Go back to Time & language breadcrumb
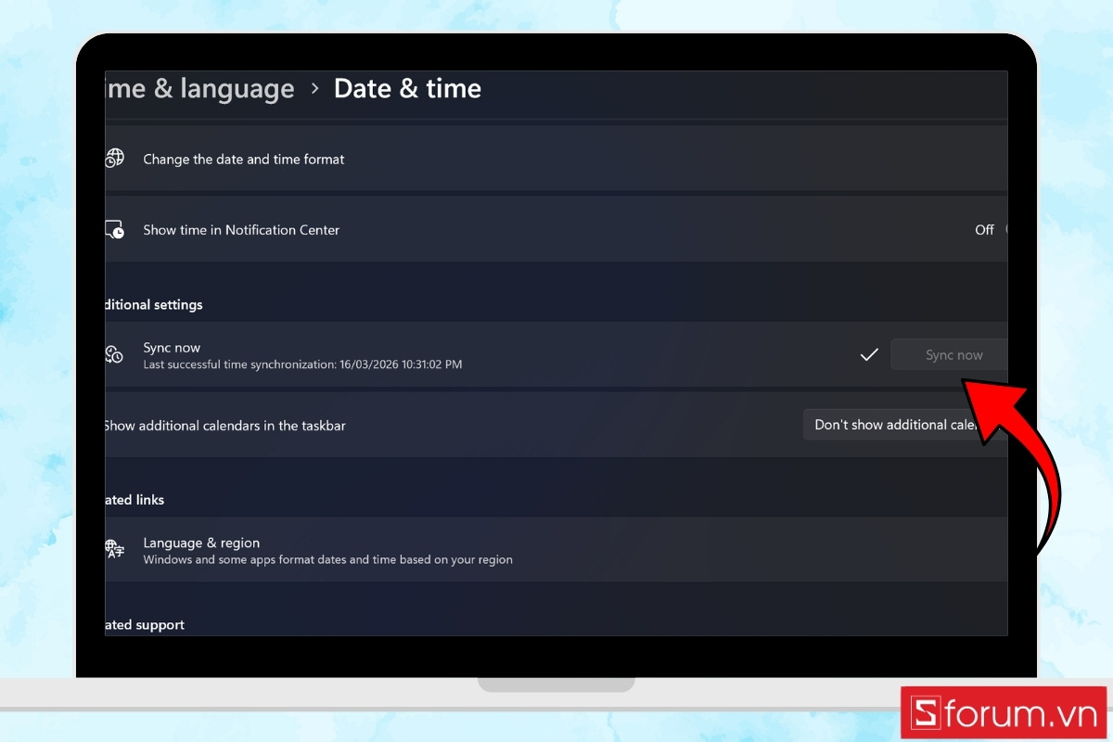The height and width of the screenshot is (742, 1113). click(200, 89)
